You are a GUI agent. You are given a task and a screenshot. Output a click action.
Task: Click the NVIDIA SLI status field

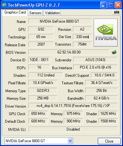[73, 129]
